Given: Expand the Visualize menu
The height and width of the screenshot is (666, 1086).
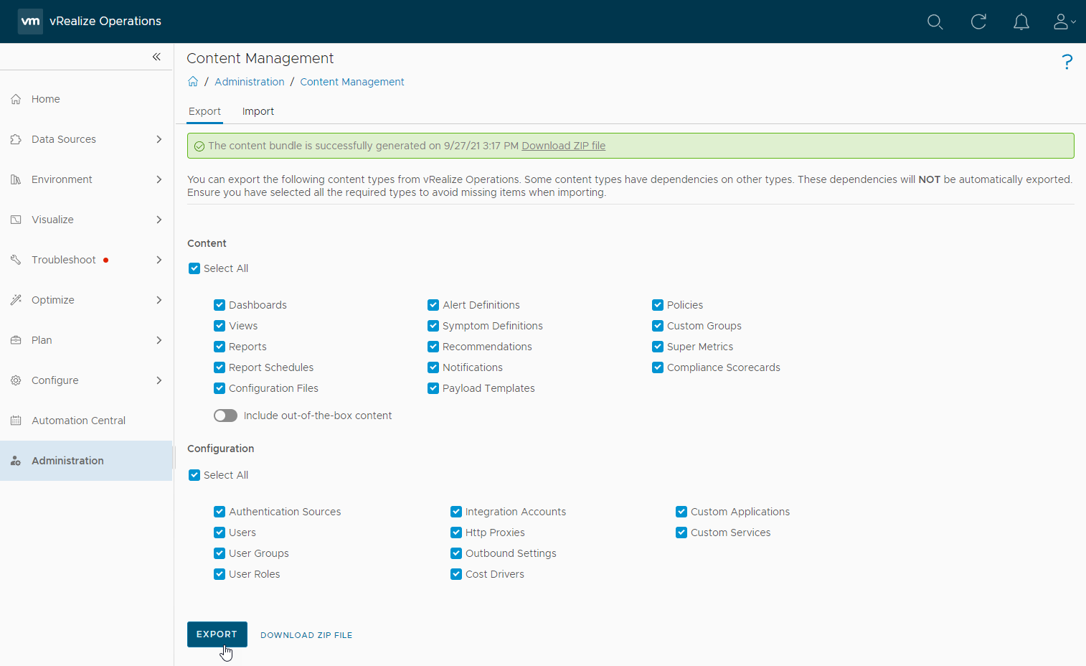Looking at the screenshot, I should tap(159, 220).
